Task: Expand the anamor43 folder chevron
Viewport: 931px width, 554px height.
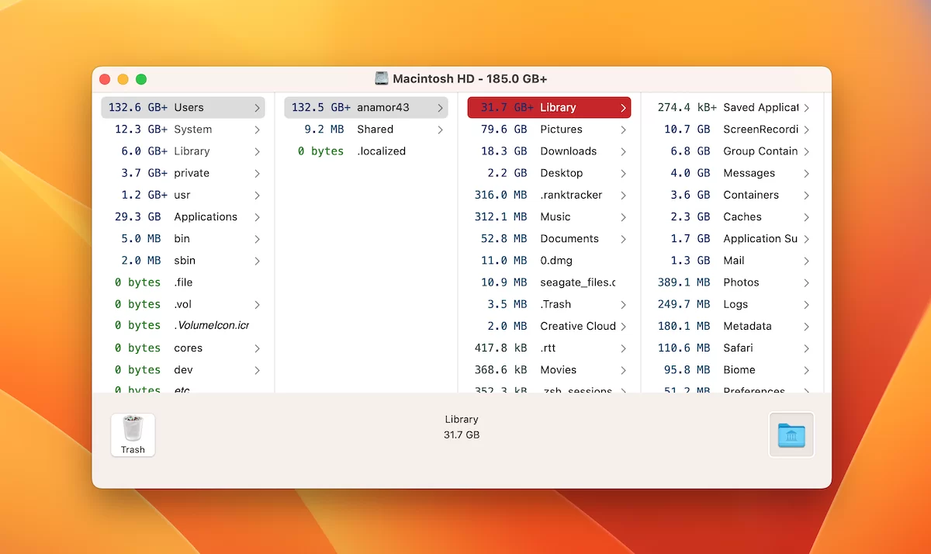Action: (x=440, y=108)
